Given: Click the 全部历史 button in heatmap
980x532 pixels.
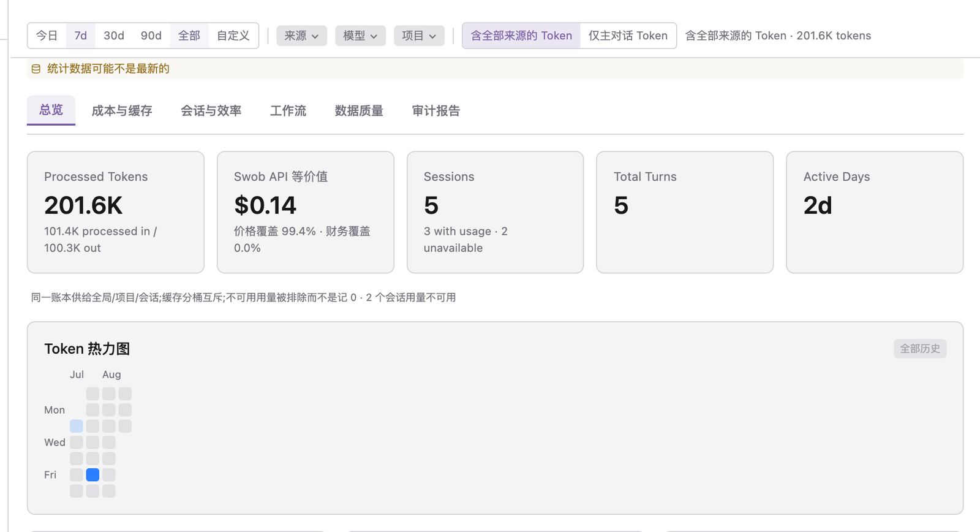Looking at the screenshot, I should [x=920, y=349].
